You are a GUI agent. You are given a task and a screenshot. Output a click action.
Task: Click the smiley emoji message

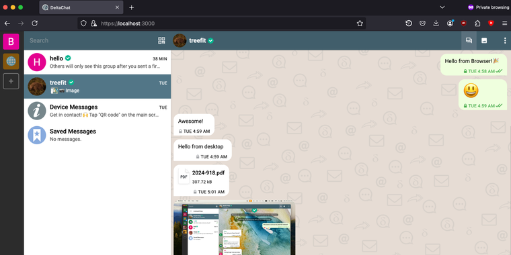tap(483, 95)
